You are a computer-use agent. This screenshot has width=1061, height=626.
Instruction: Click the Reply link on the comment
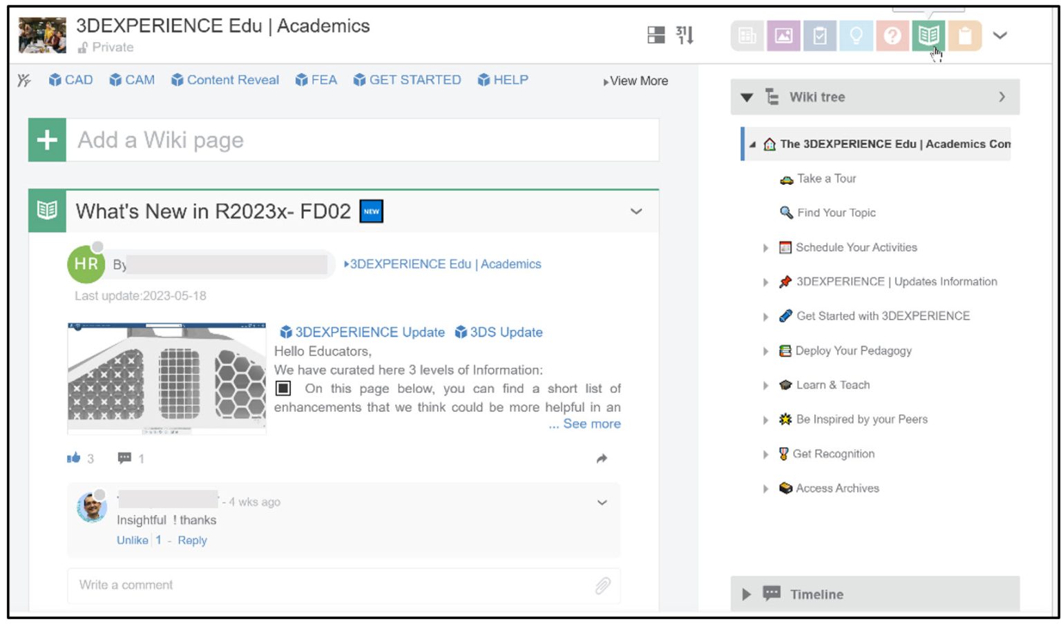pyautogui.click(x=191, y=540)
